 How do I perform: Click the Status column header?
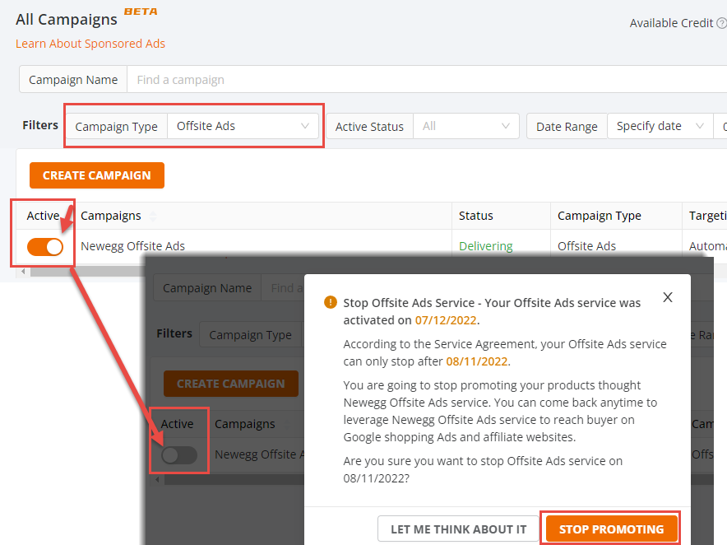pos(475,216)
